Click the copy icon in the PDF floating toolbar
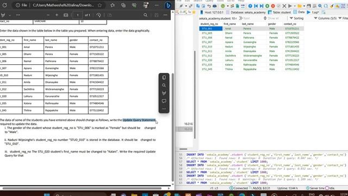 click(x=164, y=77)
